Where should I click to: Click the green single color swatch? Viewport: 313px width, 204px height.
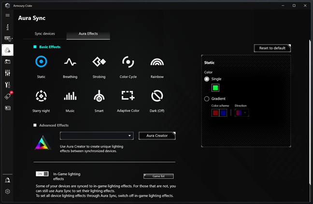pyautogui.click(x=215, y=88)
